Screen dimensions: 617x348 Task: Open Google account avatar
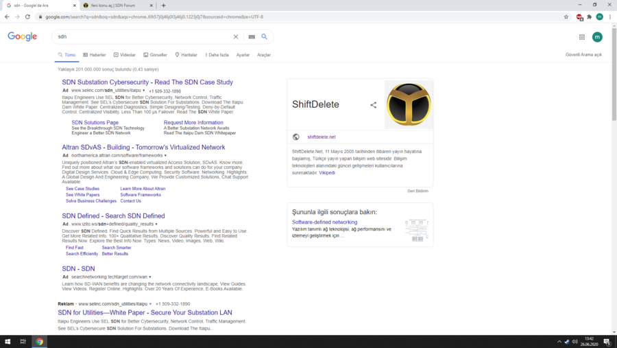tap(597, 37)
